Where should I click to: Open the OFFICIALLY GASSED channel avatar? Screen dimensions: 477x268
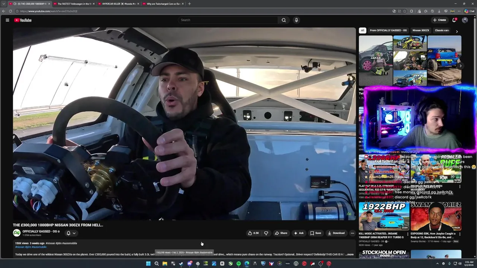point(16,233)
